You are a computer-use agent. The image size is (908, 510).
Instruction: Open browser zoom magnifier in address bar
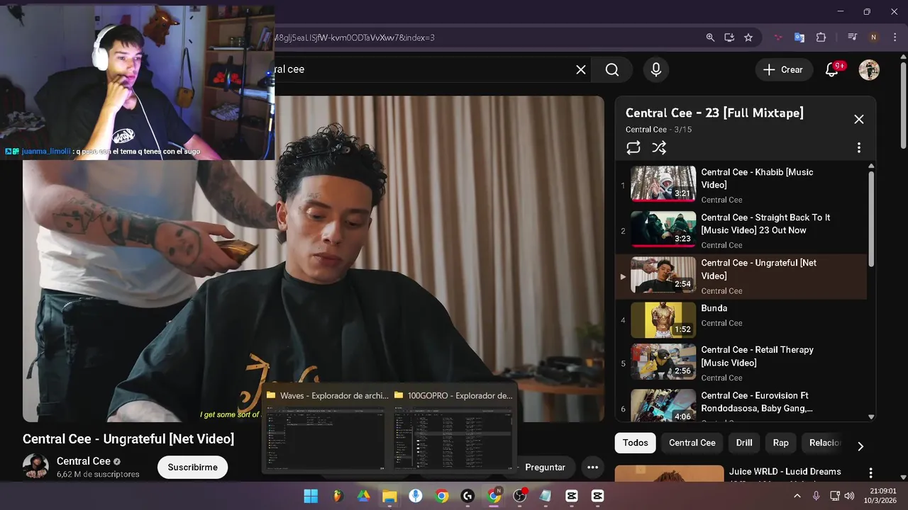coord(710,38)
